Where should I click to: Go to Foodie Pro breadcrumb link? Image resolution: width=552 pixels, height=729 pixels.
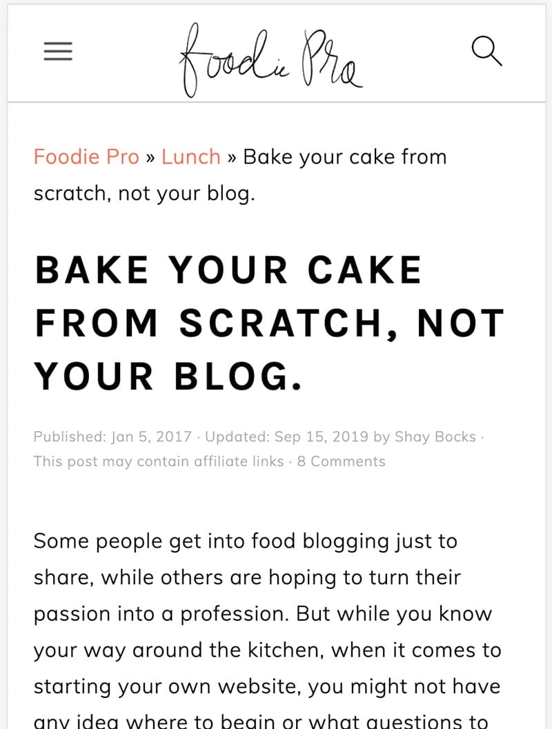tap(86, 157)
